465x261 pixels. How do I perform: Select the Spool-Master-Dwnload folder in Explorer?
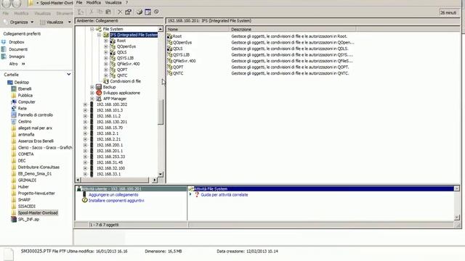(x=38, y=212)
